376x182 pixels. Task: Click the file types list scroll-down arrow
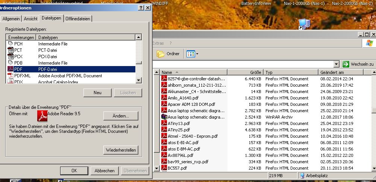pos(139,80)
